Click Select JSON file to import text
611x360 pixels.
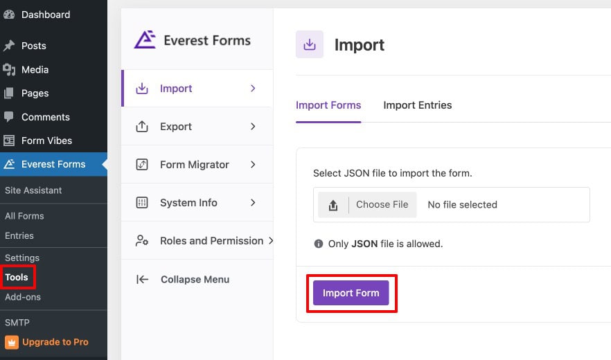pyautogui.click(x=392, y=173)
